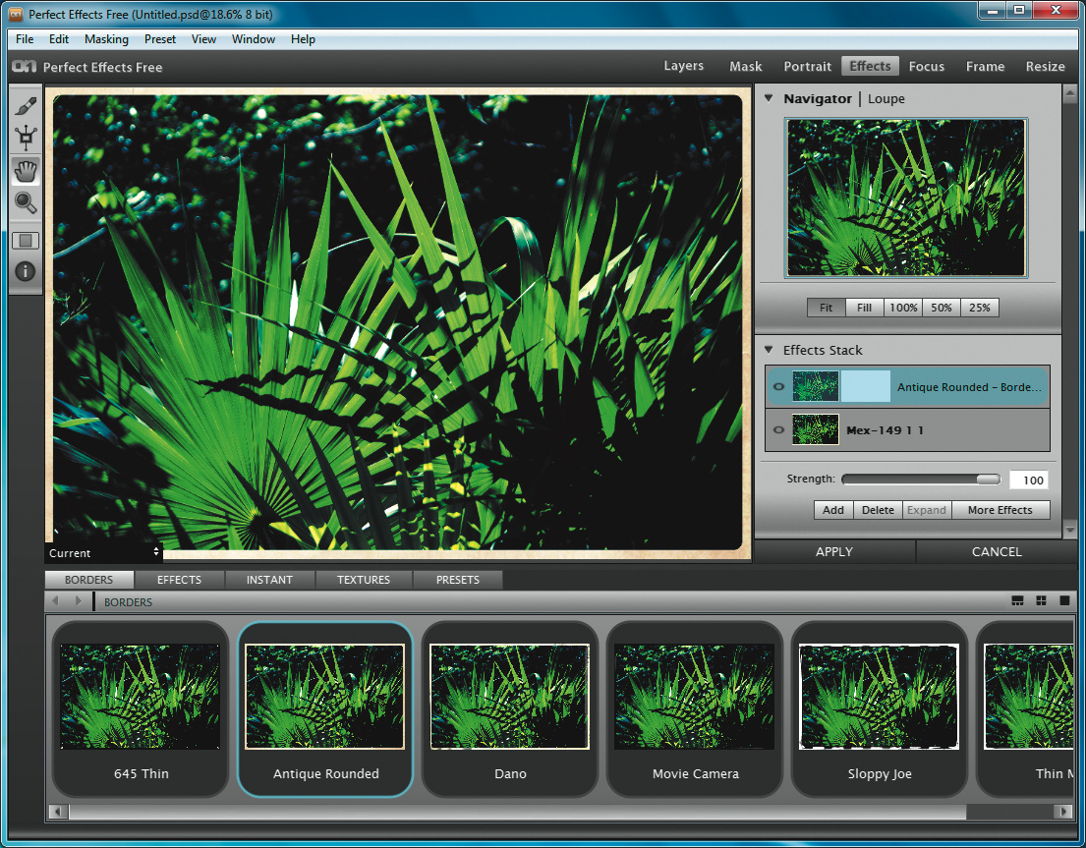Click the More Effects button
This screenshot has width=1086, height=848.
pyautogui.click(x=1000, y=510)
